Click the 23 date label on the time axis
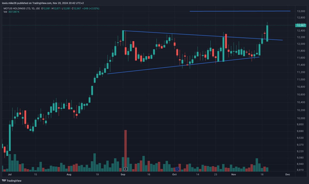The image size is (309, 184). 216,174
